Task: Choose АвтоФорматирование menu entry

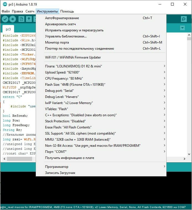Action: [x=101, y=18]
